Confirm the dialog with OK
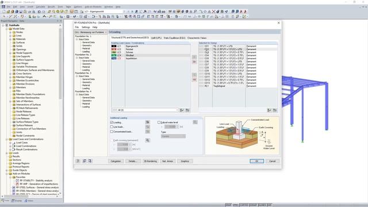368x207 pixels. pyautogui.click(x=256, y=161)
